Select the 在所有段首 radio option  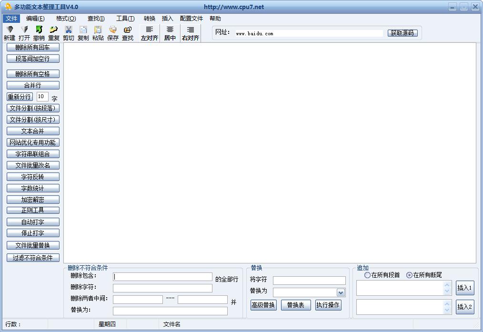pyautogui.click(x=367, y=275)
